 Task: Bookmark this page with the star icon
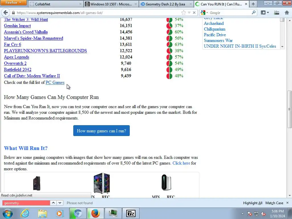coord(183,13)
